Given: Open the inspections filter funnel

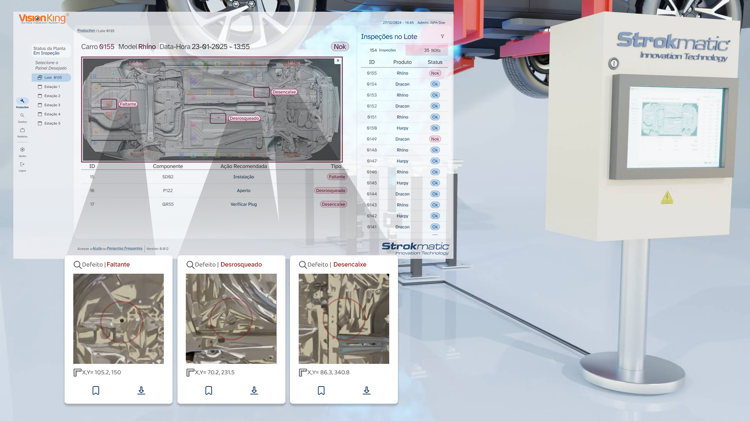Looking at the screenshot, I should pyautogui.click(x=443, y=37).
